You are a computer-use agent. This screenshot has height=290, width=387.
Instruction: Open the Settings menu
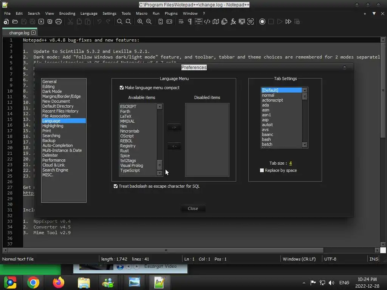(109, 13)
